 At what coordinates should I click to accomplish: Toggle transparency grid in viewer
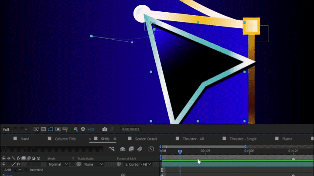[x=43, y=129]
